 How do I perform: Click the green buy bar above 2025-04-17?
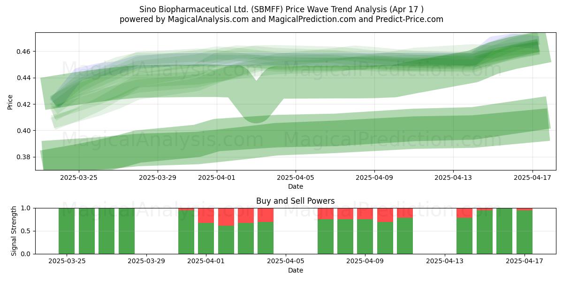pos(525,232)
